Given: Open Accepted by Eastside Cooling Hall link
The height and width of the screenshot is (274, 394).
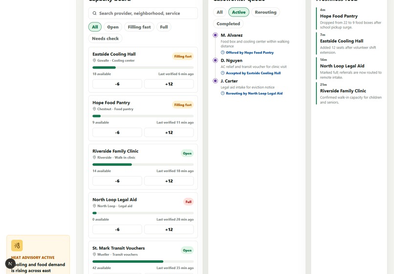Looking at the screenshot, I should point(253,73).
